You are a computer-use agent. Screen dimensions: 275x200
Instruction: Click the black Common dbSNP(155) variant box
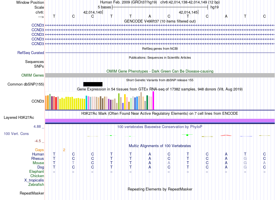click(93, 84)
